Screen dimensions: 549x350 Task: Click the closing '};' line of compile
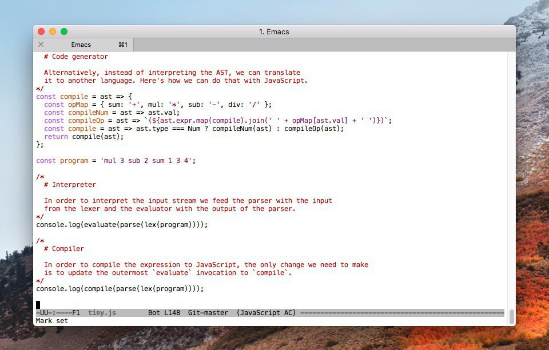click(x=40, y=145)
